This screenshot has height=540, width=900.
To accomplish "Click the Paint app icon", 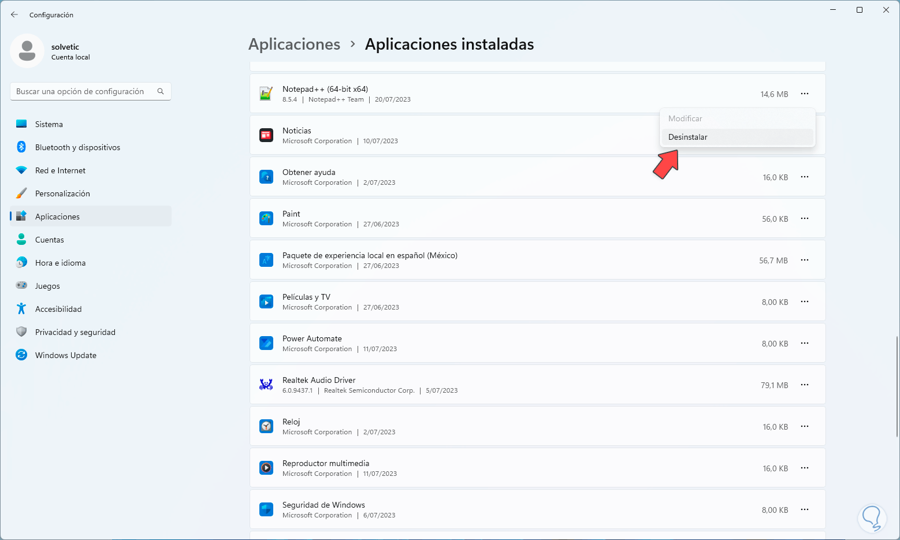I will [x=266, y=218].
